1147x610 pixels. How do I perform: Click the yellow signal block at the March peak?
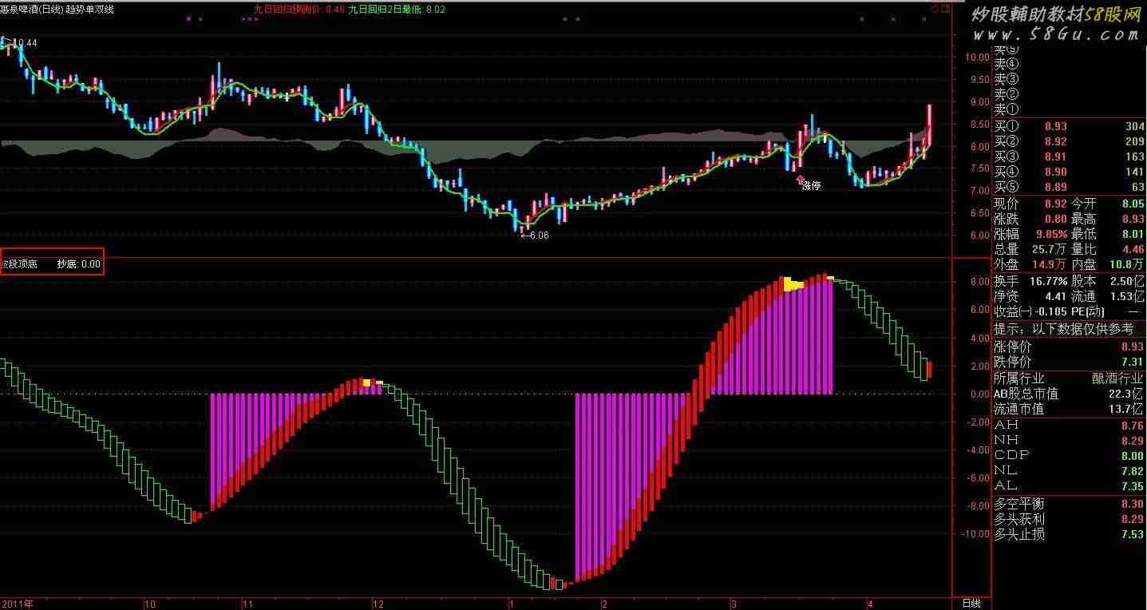click(x=793, y=284)
